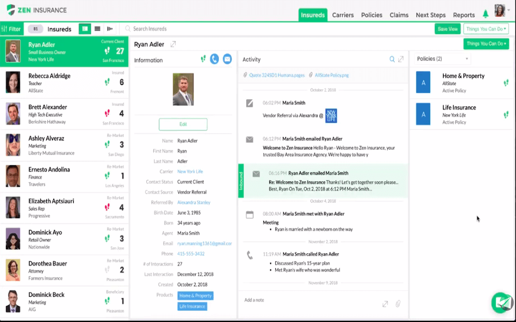The width and height of the screenshot is (516, 322).
Task: Click footsteps icon on Life Insurance policy
Action: (506, 115)
